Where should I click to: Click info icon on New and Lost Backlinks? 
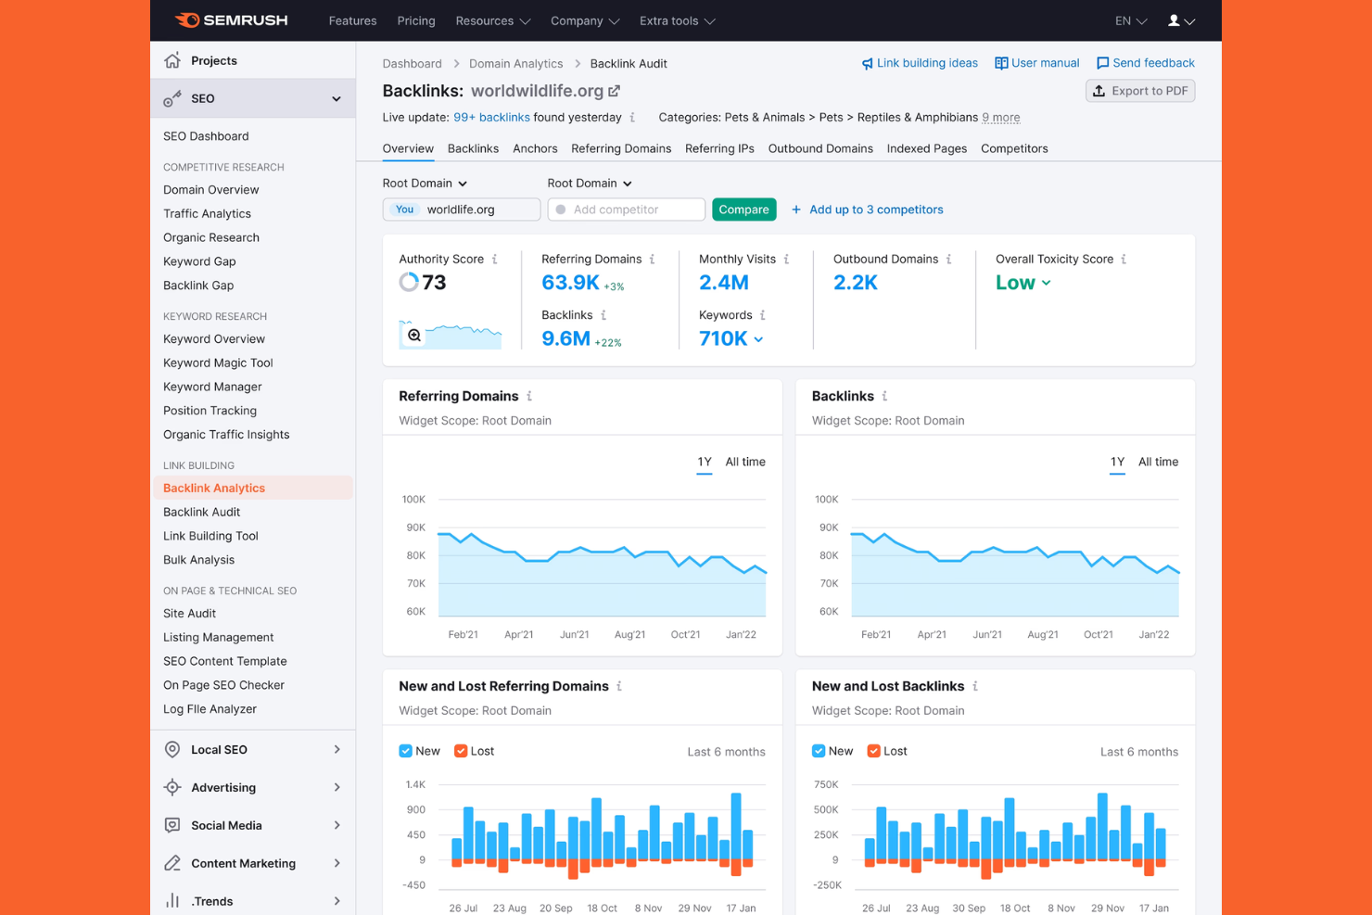pos(974,686)
